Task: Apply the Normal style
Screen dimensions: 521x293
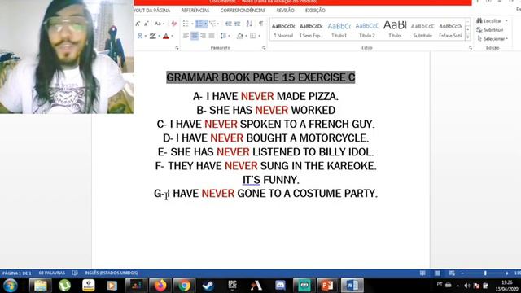Action: [283, 29]
